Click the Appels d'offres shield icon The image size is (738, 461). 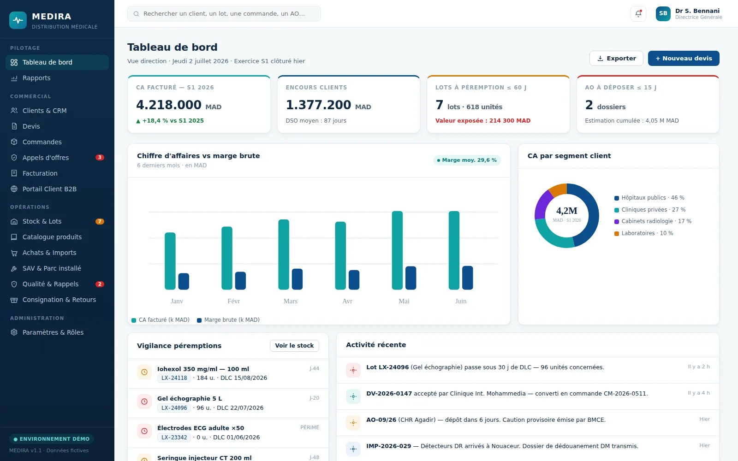point(14,158)
